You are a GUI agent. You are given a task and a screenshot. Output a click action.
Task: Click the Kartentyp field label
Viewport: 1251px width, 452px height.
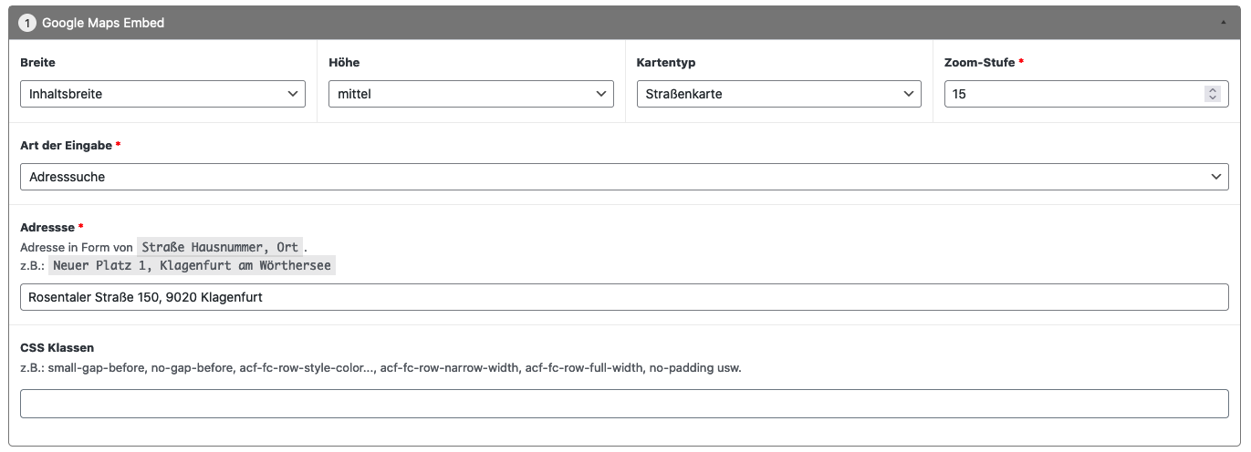click(665, 63)
